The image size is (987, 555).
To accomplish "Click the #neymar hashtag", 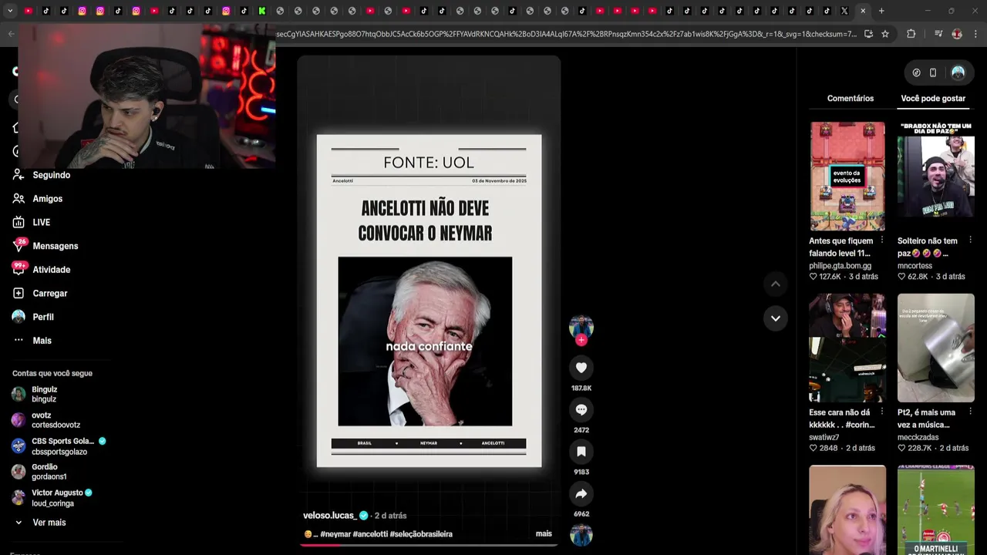I will click(335, 533).
